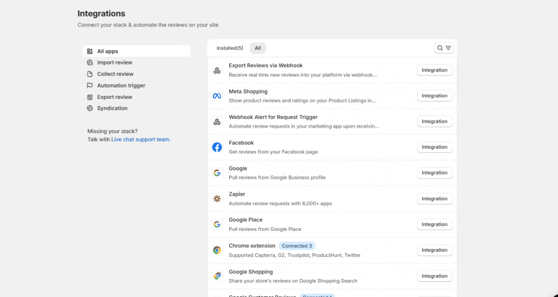
Task: Click the Google Shopping icon
Action: pos(217,276)
